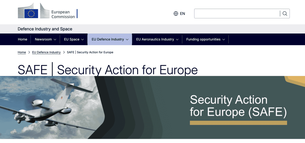This screenshot has width=305, height=143.
Task: Click the EU flag emblem
Action: pos(31,14)
